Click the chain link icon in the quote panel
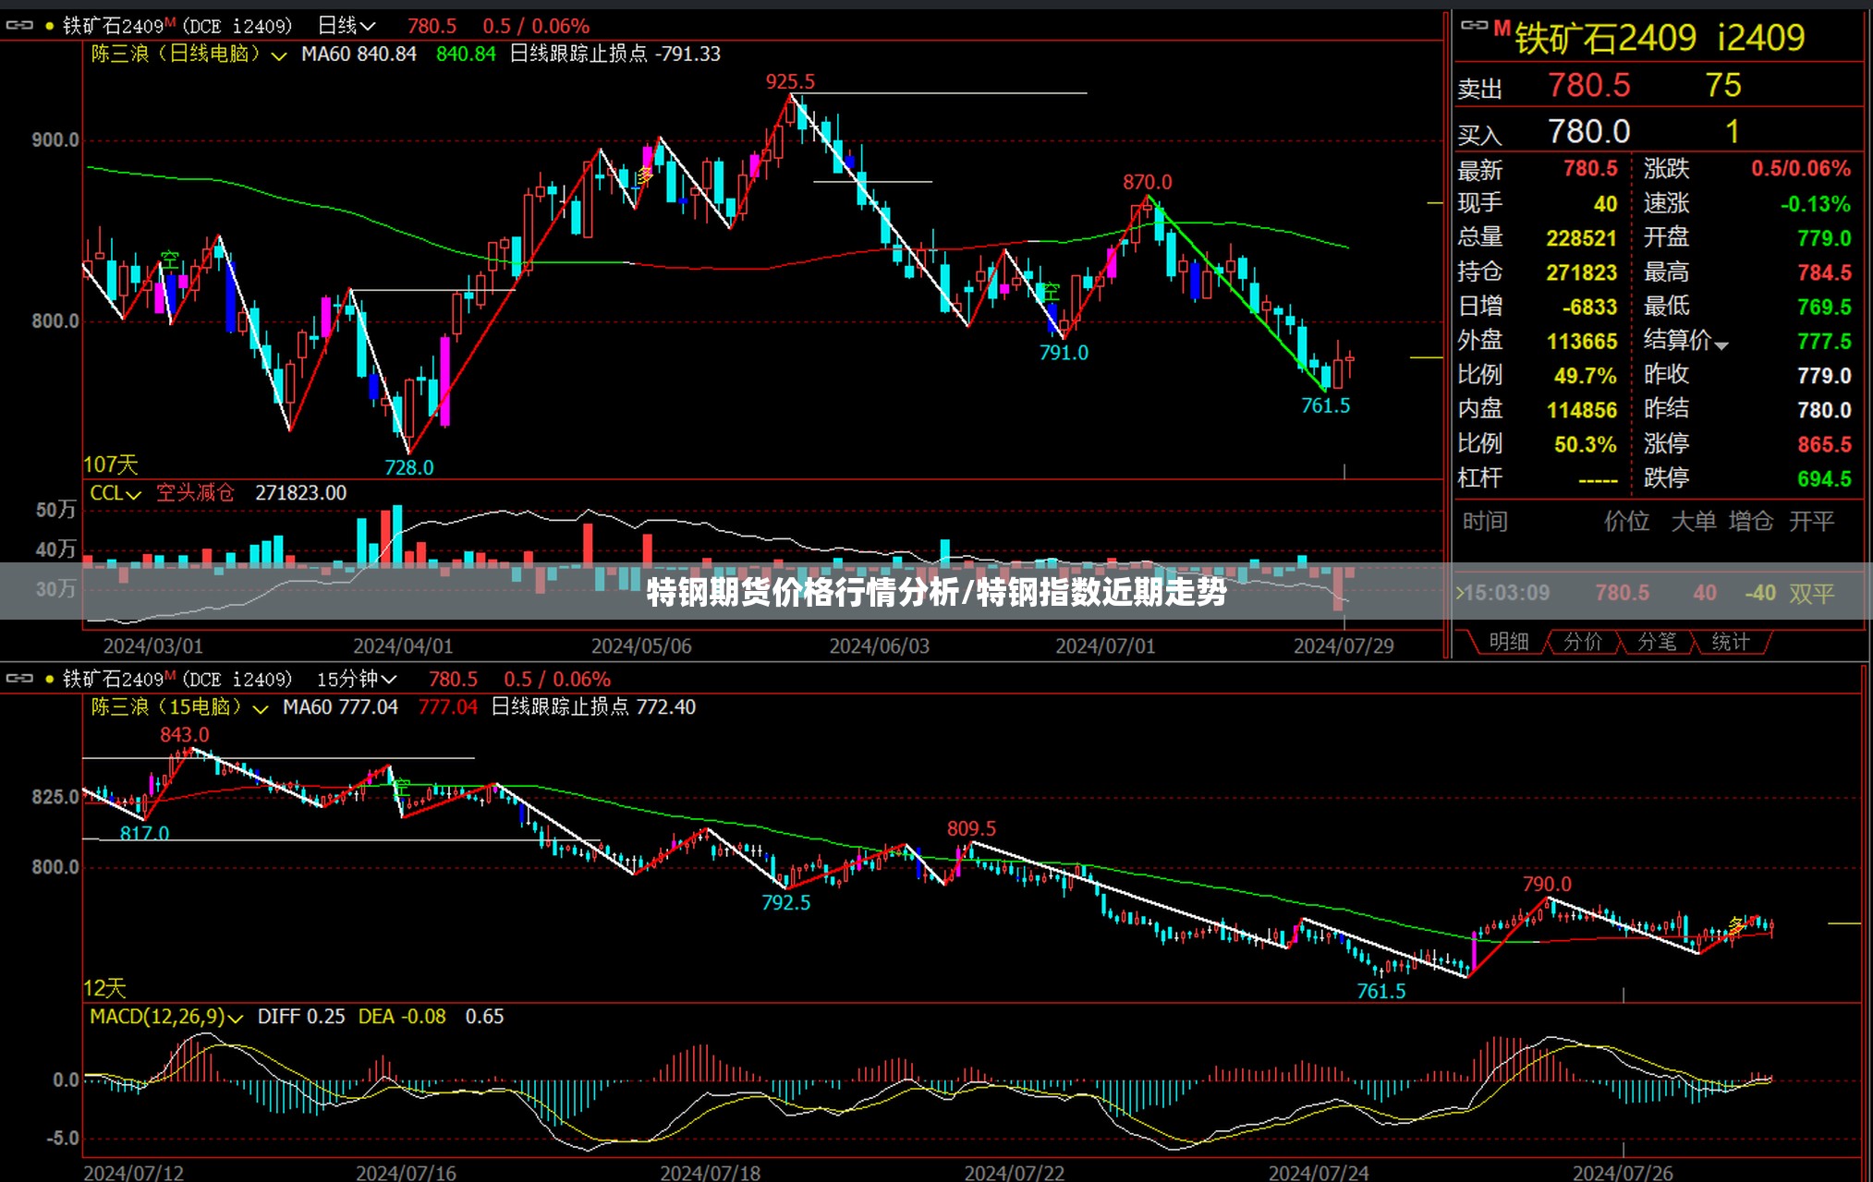The height and width of the screenshot is (1182, 1873). pos(1474,26)
